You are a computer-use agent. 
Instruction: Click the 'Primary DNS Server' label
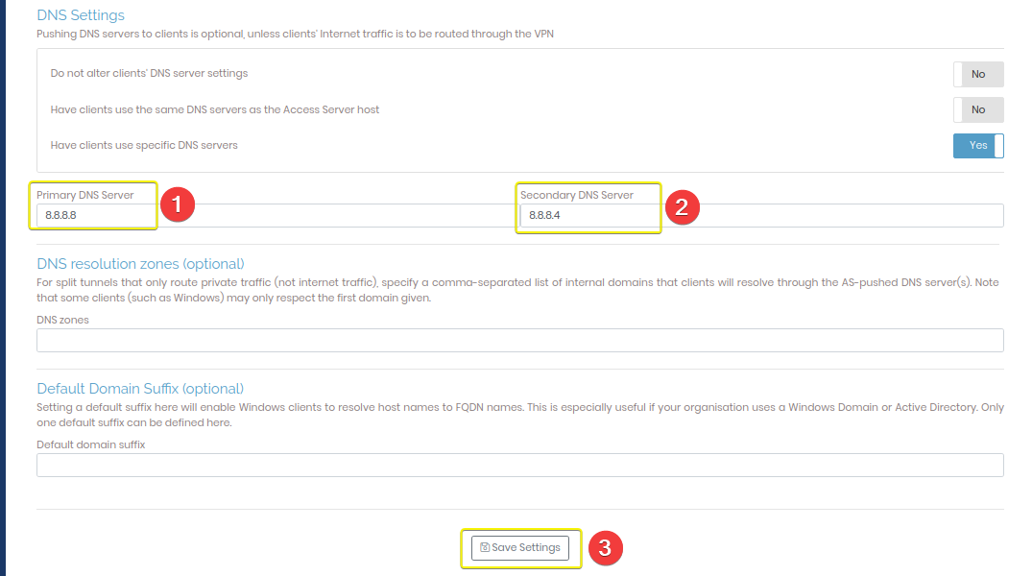[x=84, y=195]
